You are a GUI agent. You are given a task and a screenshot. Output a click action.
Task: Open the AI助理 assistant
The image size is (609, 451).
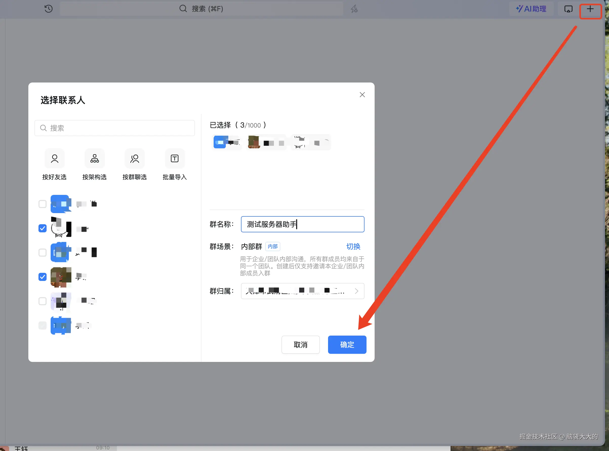[x=531, y=9]
